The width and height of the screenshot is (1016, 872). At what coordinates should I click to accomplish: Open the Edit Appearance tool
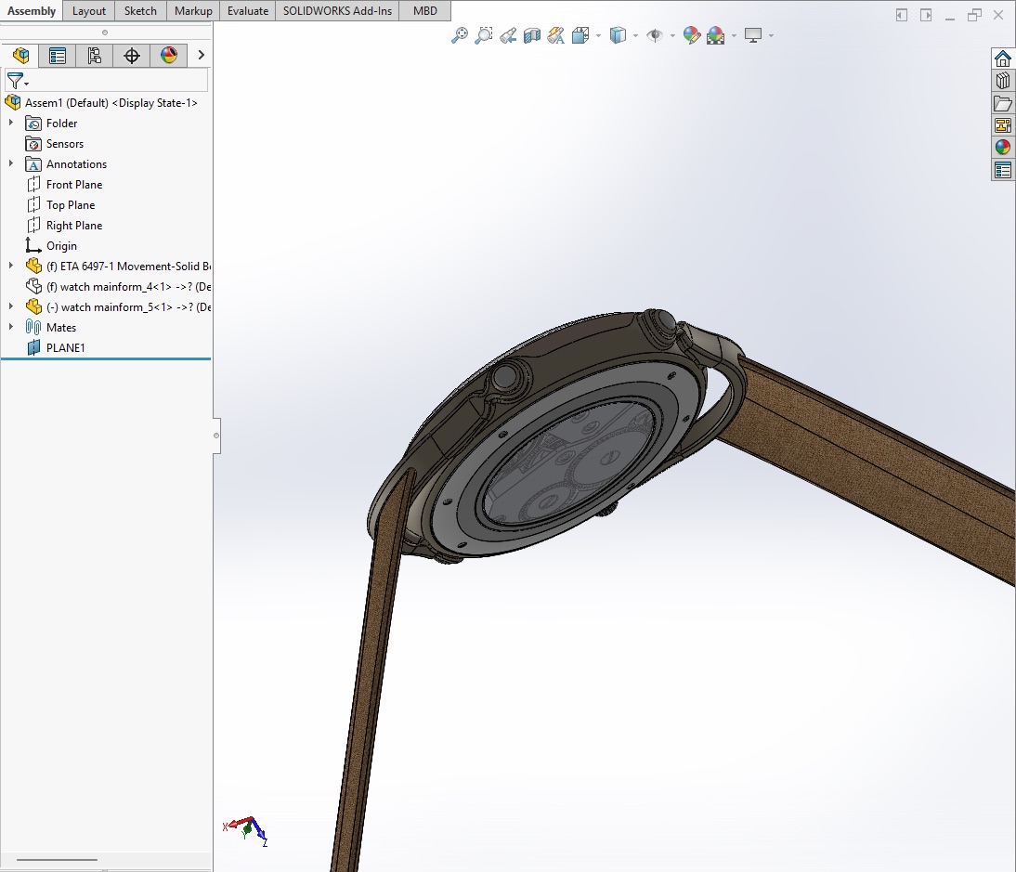(x=691, y=35)
